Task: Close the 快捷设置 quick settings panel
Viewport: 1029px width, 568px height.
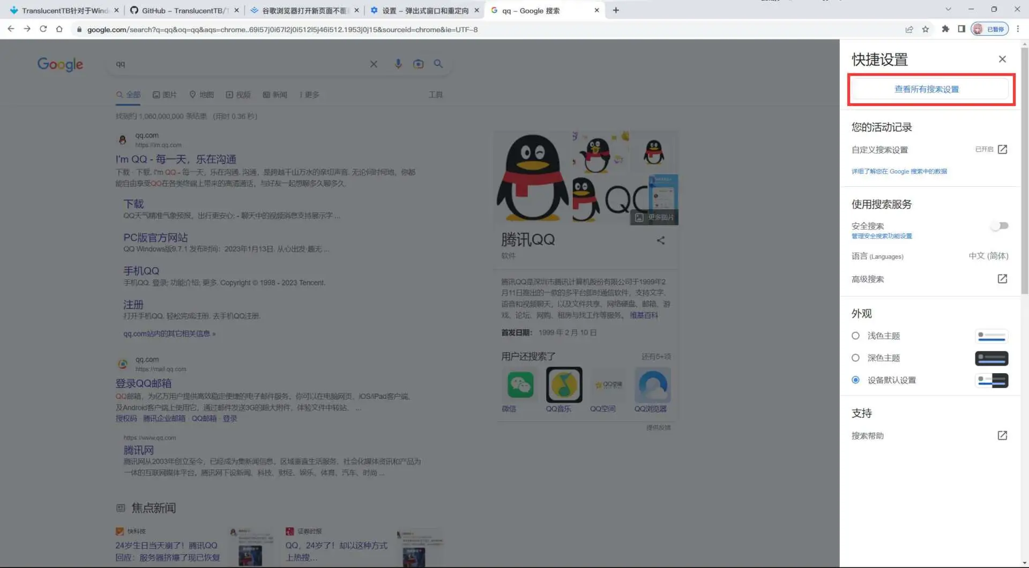Action: [1002, 59]
